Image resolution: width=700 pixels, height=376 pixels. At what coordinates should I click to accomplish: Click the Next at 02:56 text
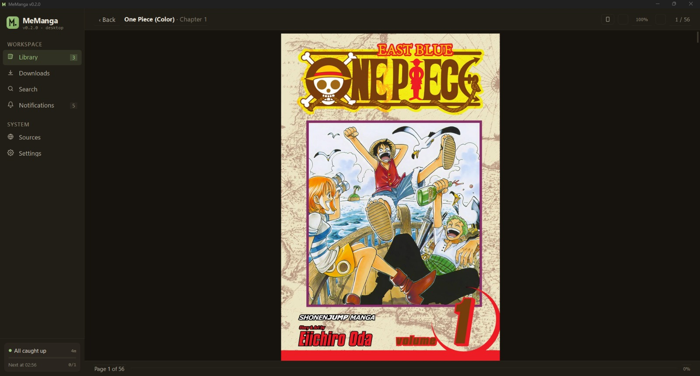click(22, 365)
